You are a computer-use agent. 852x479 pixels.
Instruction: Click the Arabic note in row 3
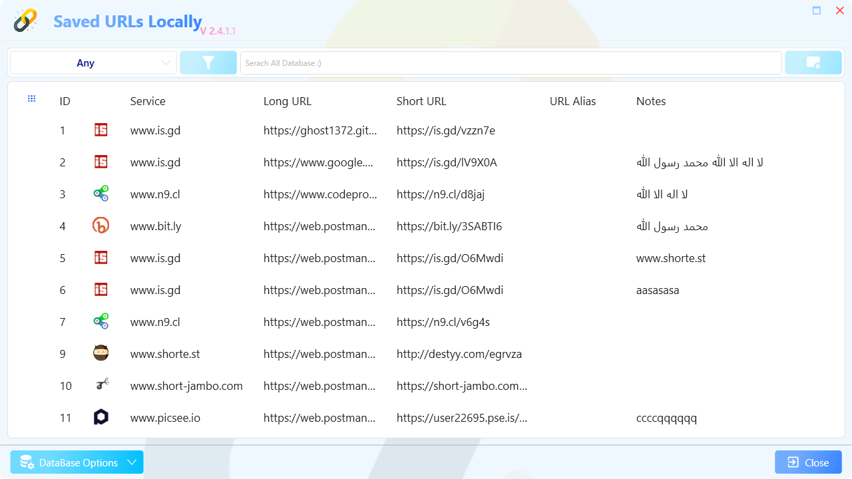coord(662,194)
